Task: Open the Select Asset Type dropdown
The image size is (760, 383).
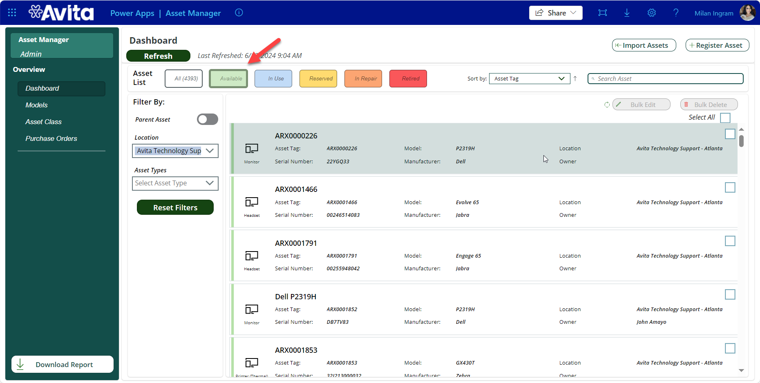Action: (175, 183)
